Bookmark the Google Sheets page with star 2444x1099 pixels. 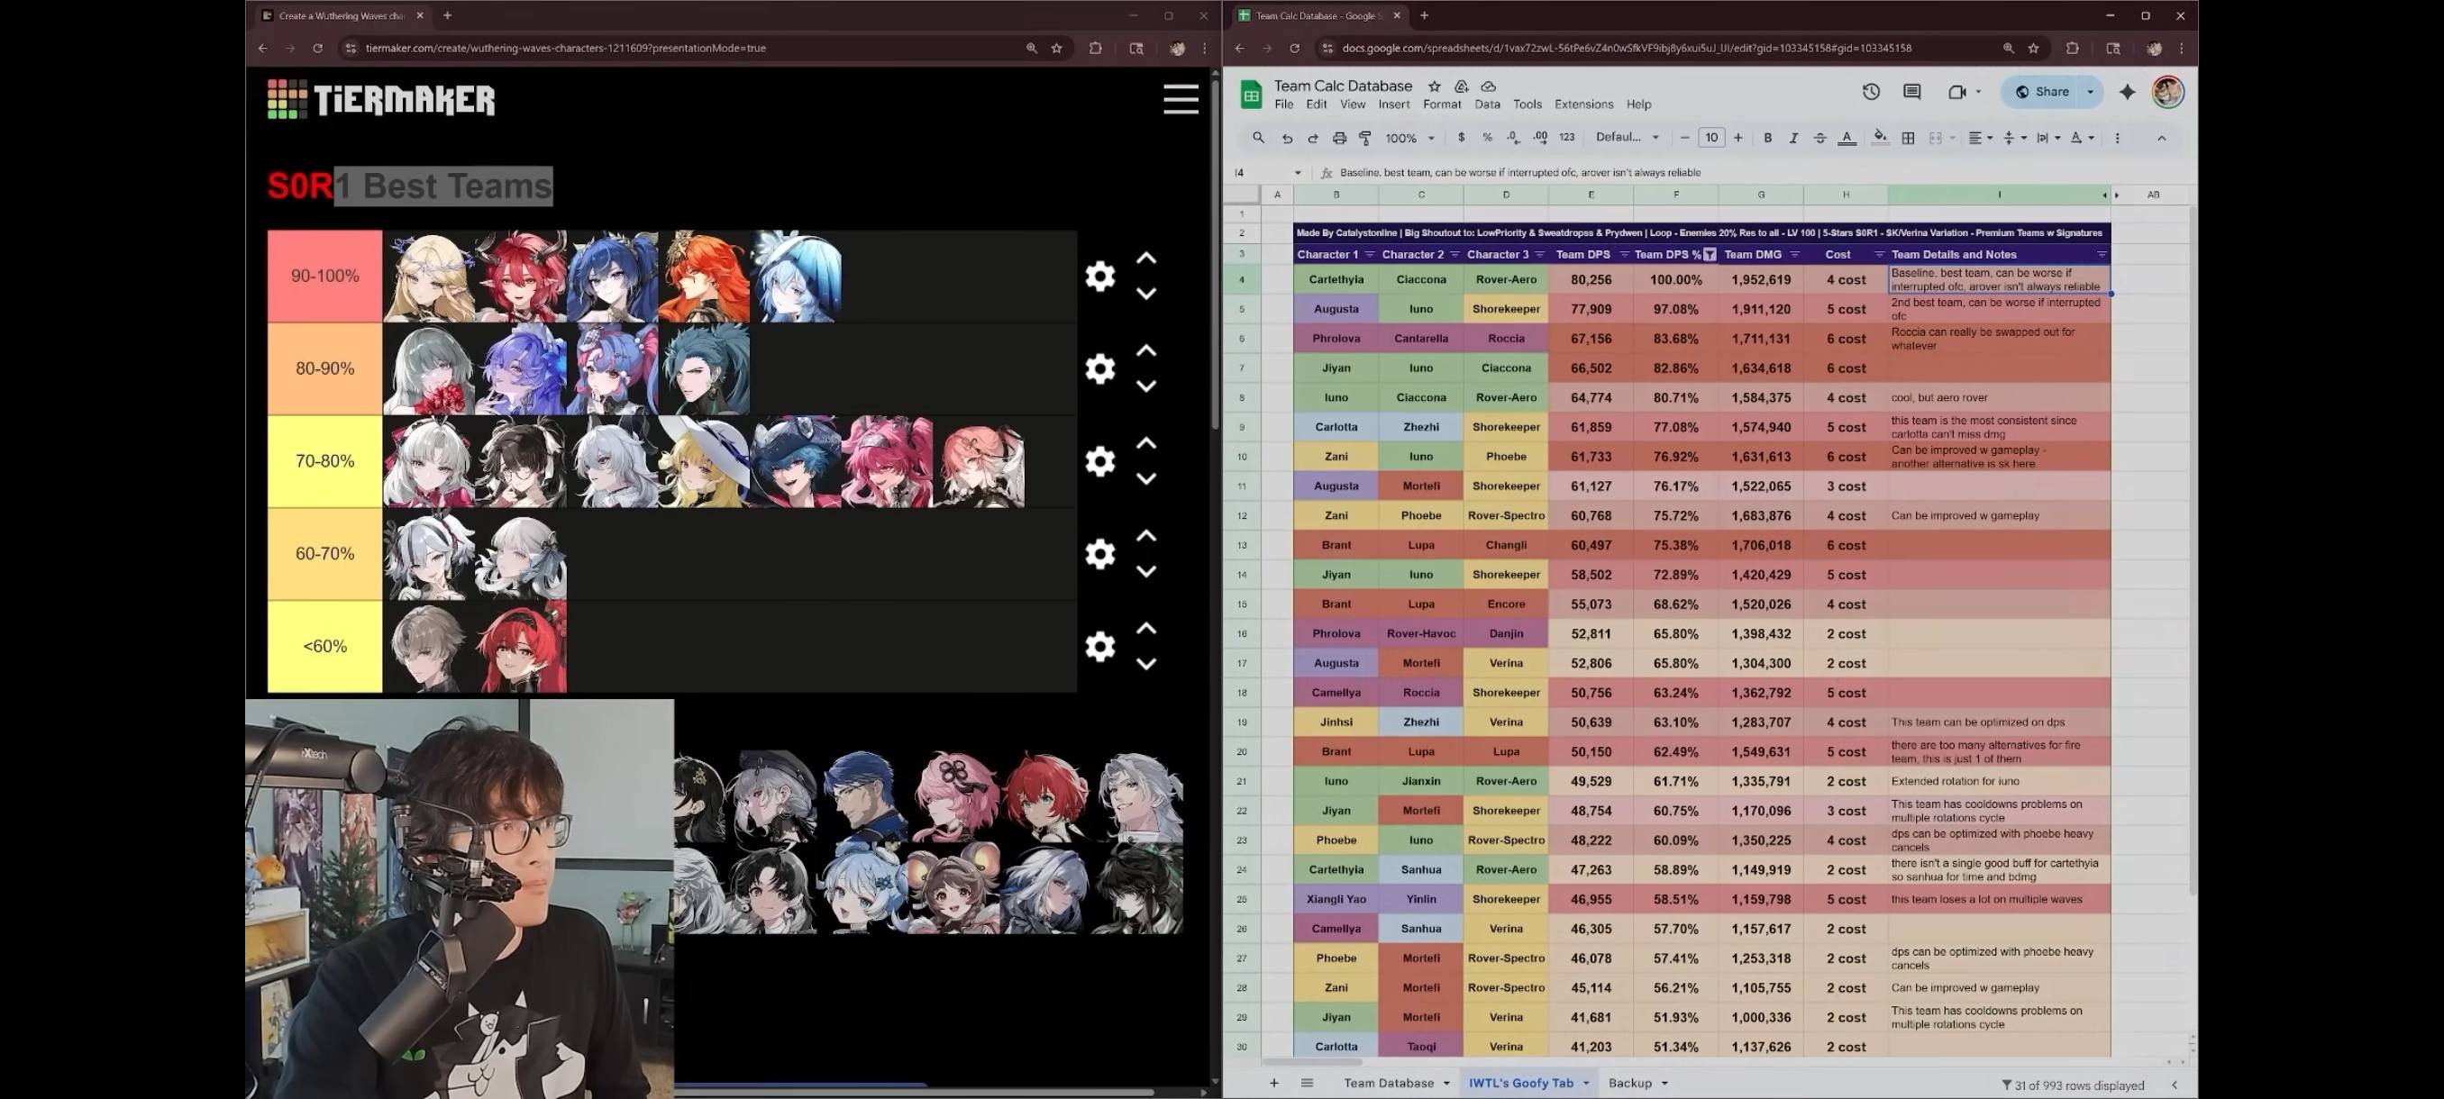(2033, 49)
